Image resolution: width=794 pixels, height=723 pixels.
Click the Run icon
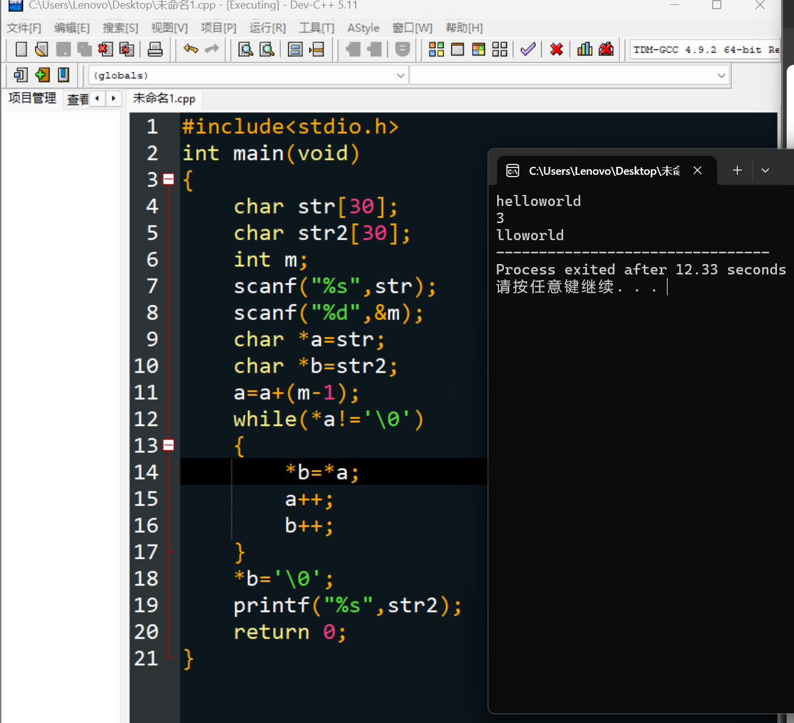457,50
